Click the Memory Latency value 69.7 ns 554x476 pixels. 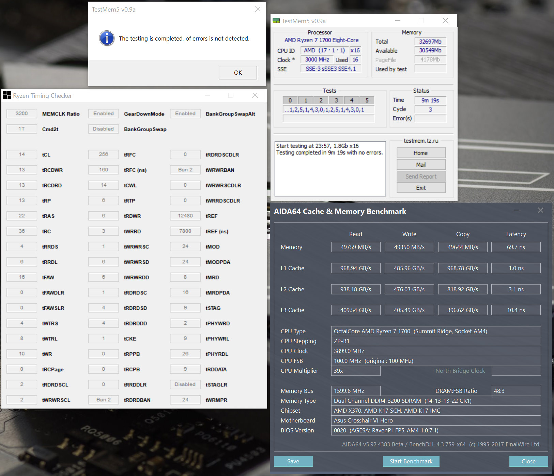pos(516,247)
